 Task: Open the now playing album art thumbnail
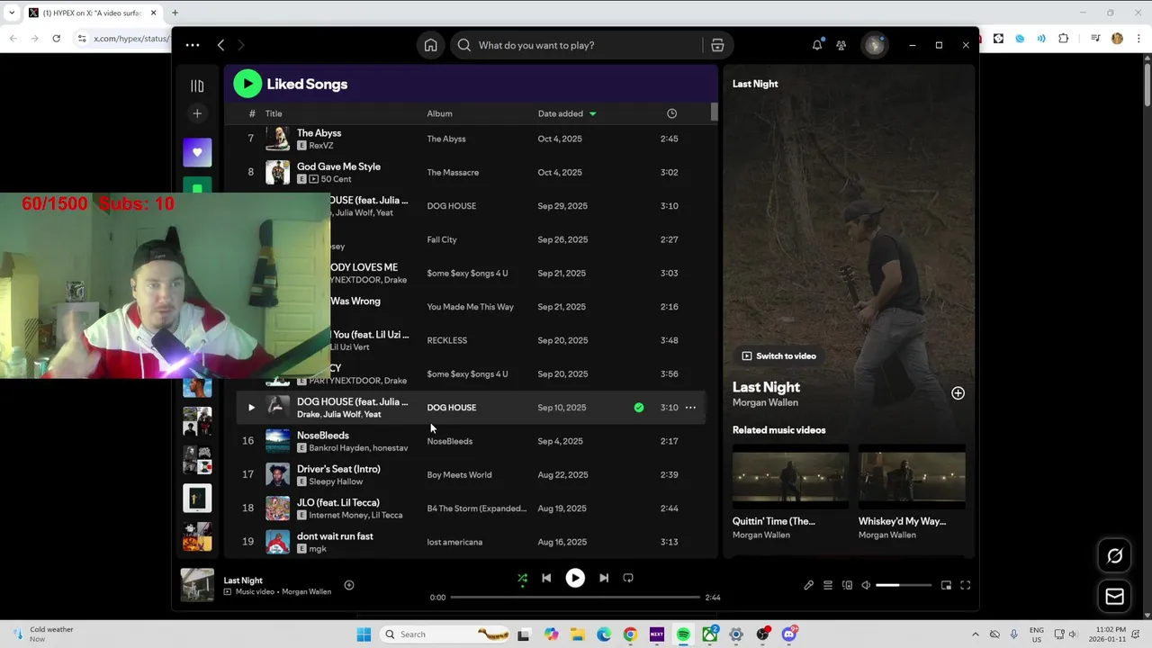tap(197, 585)
